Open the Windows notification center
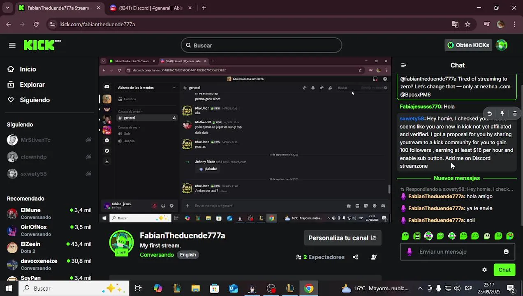Viewport: 523px width, 296px height. pyautogui.click(x=511, y=289)
